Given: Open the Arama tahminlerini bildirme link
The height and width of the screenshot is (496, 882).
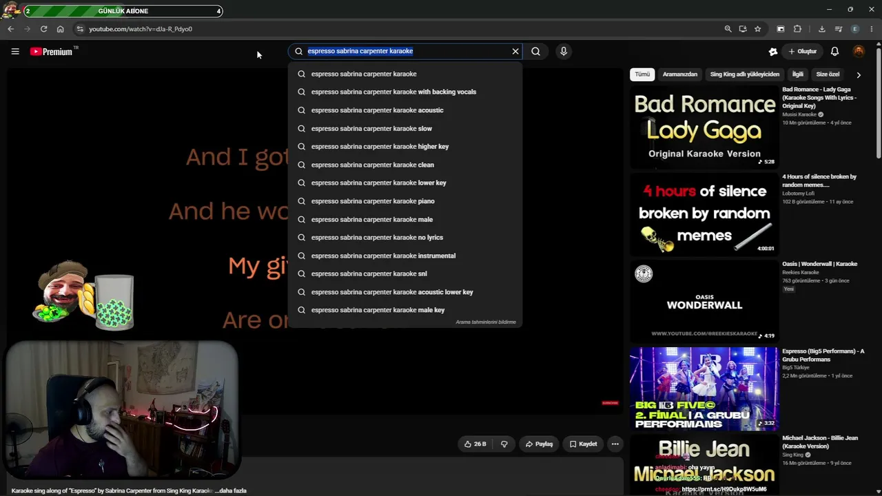Looking at the screenshot, I should (486, 322).
